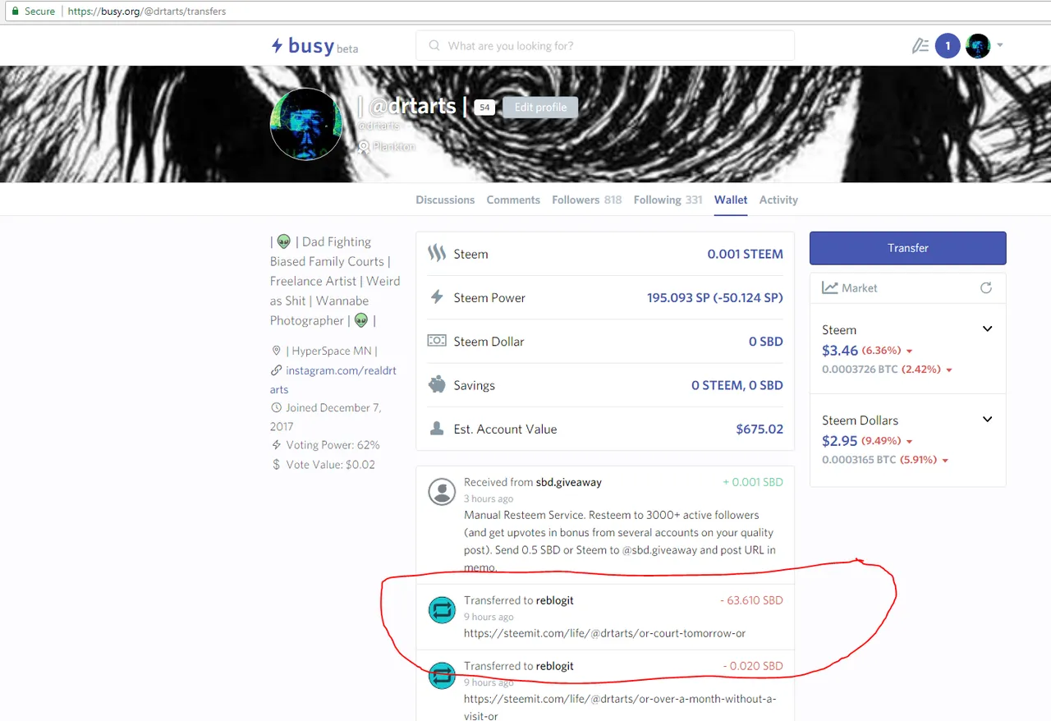1051x721 pixels.
Task: Click the Steem Dollars price $2.95
Action: [840, 441]
